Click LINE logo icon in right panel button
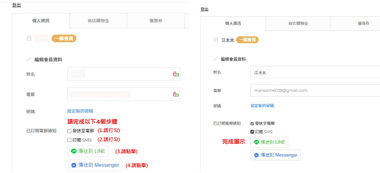 256,142
